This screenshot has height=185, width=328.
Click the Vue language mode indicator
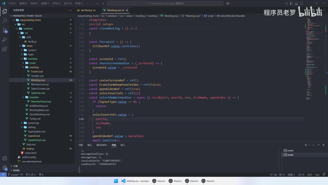click(317, 175)
